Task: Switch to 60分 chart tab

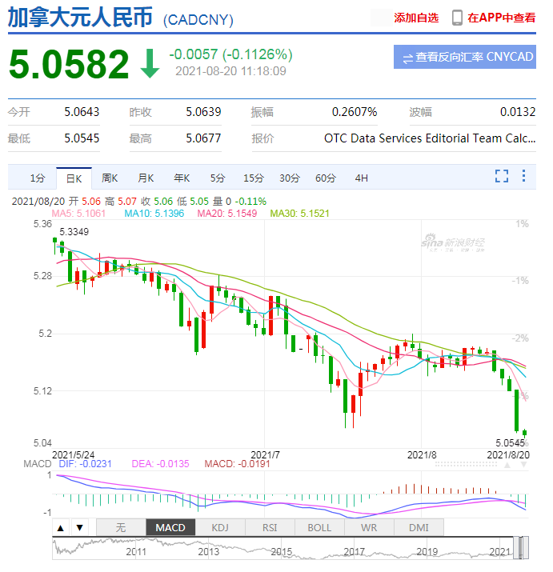Action: [x=325, y=178]
